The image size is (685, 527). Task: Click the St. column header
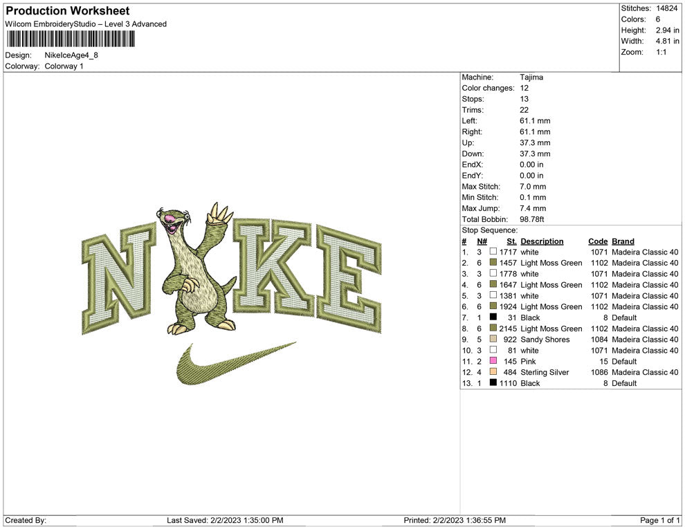pos(511,241)
